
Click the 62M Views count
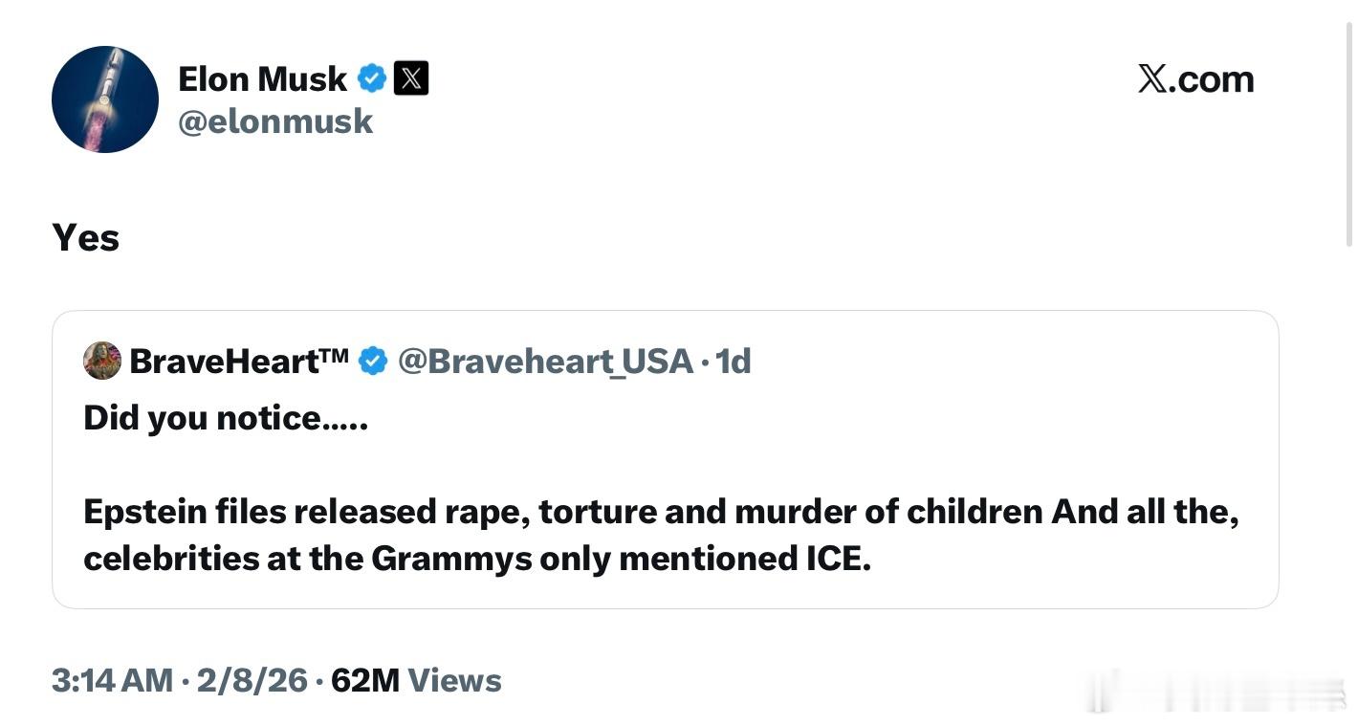(416, 680)
